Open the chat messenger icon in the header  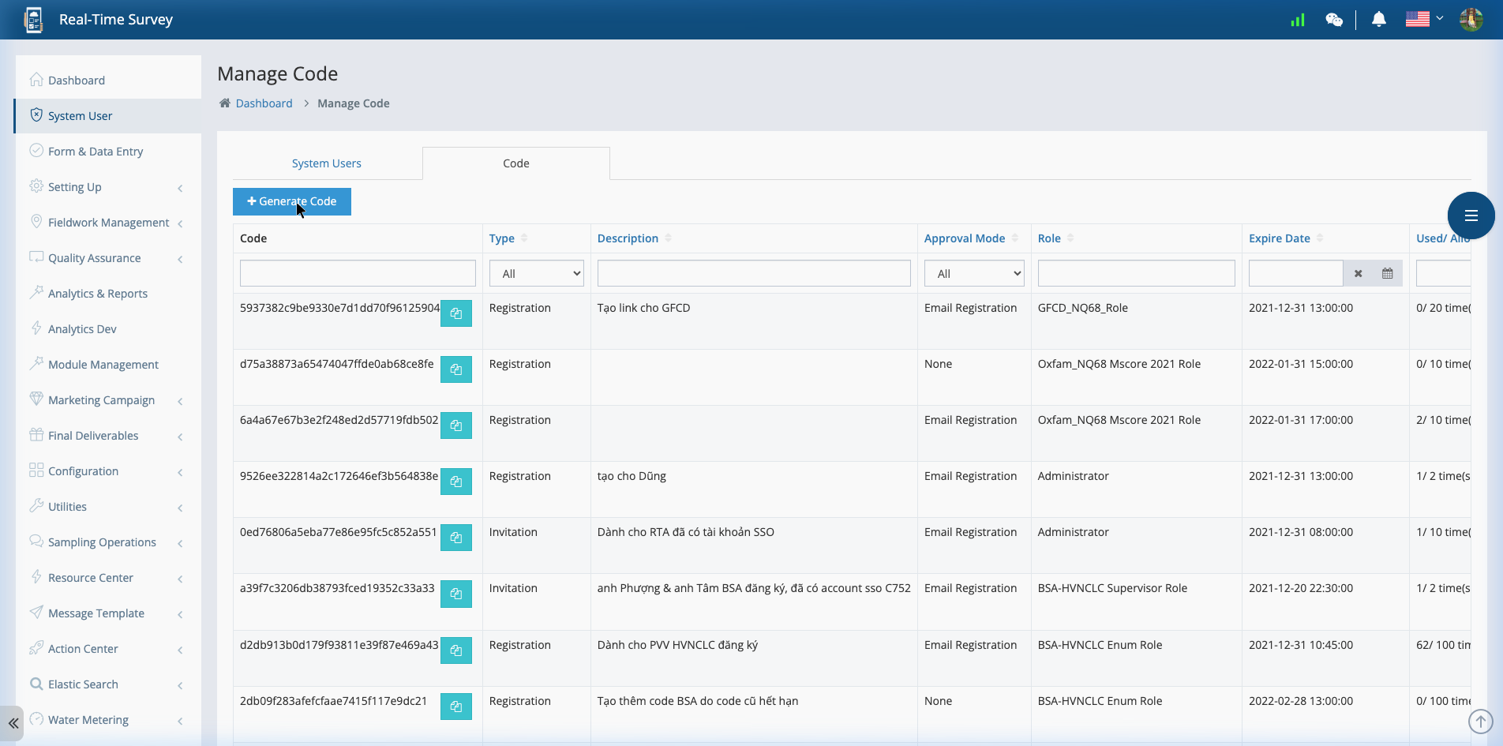point(1334,20)
